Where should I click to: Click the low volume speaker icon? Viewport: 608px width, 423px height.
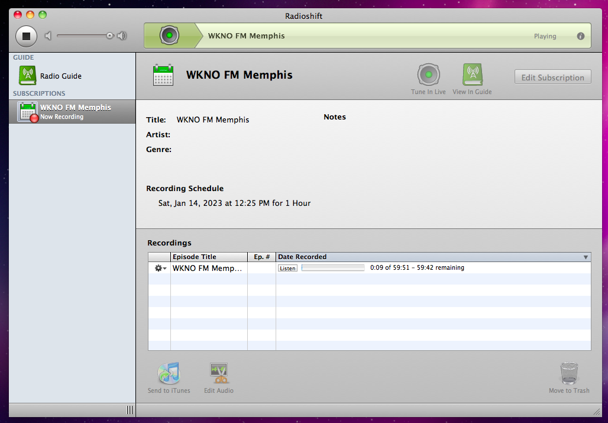click(x=48, y=36)
